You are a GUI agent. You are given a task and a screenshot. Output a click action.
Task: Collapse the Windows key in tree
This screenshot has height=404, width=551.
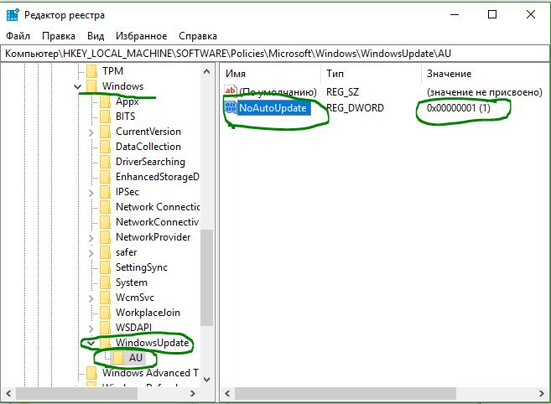tap(78, 86)
